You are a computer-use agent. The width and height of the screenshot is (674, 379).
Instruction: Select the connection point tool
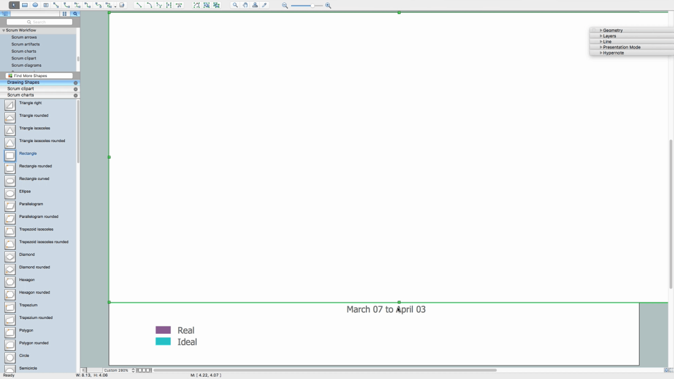pos(179,5)
